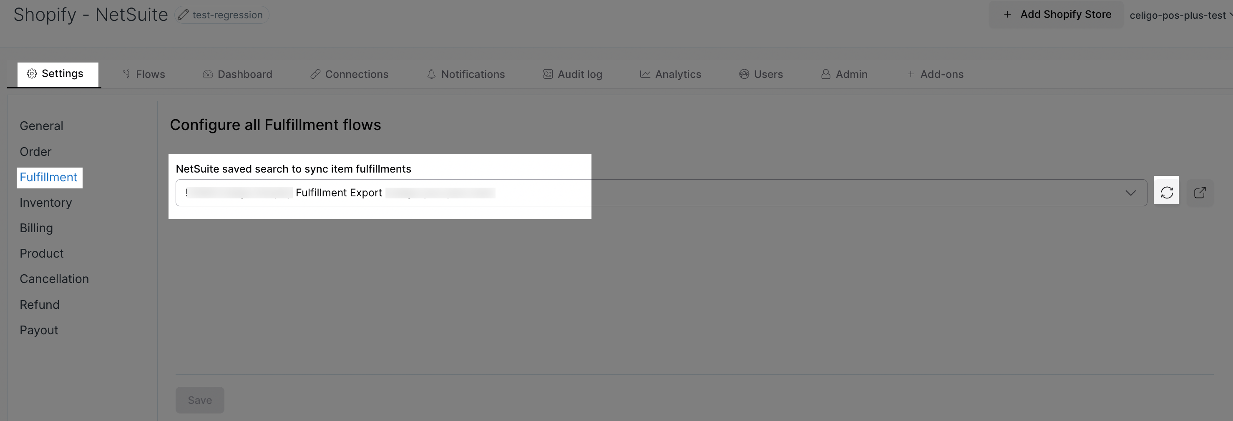View the Notifications tab
1233x421 pixels.
465,74
